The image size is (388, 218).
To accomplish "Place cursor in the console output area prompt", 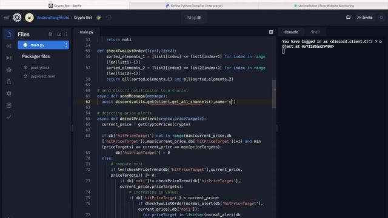I will coord(283,51).
